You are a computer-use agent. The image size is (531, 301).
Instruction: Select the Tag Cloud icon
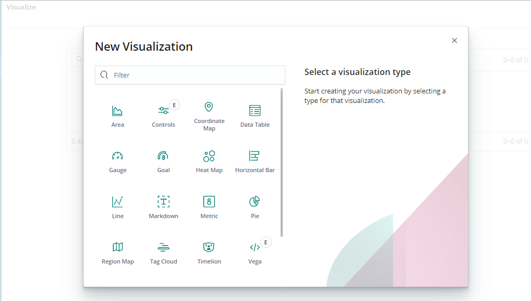(163, 247)
